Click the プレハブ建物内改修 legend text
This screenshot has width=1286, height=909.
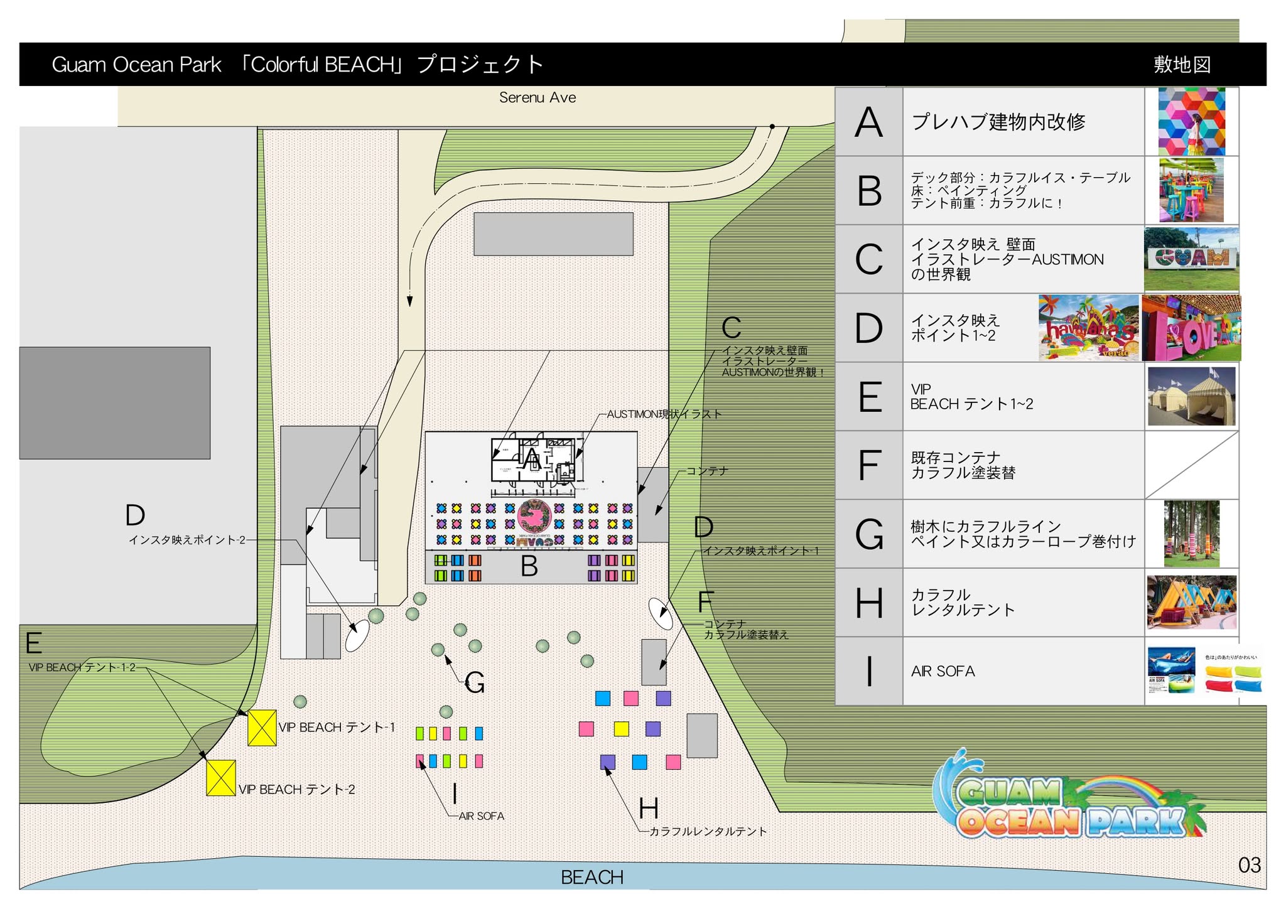point(998,122)
